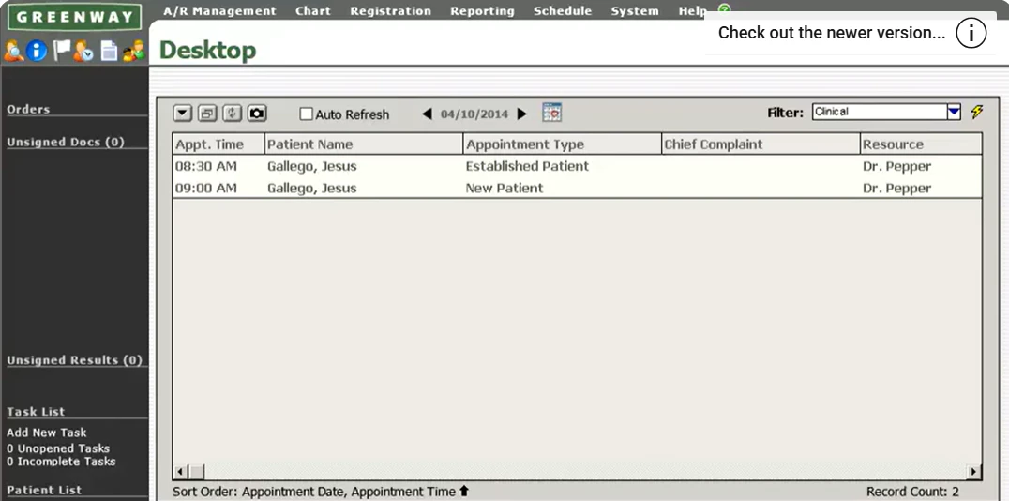Screen dimensions: 1009x501
Task: Click the scrollbar left arrow
Action: 180,472
